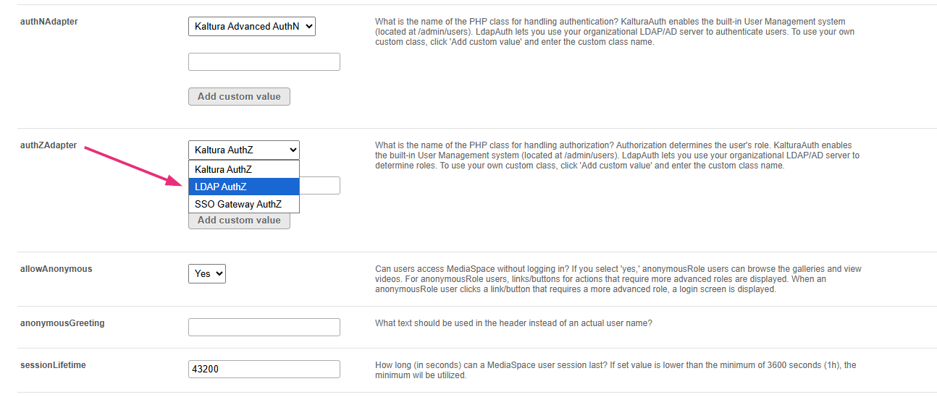Choose the LDAP AuthZ option
937x397 pixels.
(x=244, y=187)
